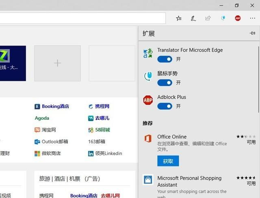This screenshot has height=198, width=260.
Task: Click the Booking酒店 site icon
Action: (37, 106)
